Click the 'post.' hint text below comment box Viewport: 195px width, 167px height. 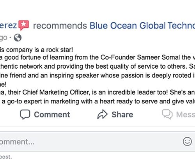click(x=6, y=157)
